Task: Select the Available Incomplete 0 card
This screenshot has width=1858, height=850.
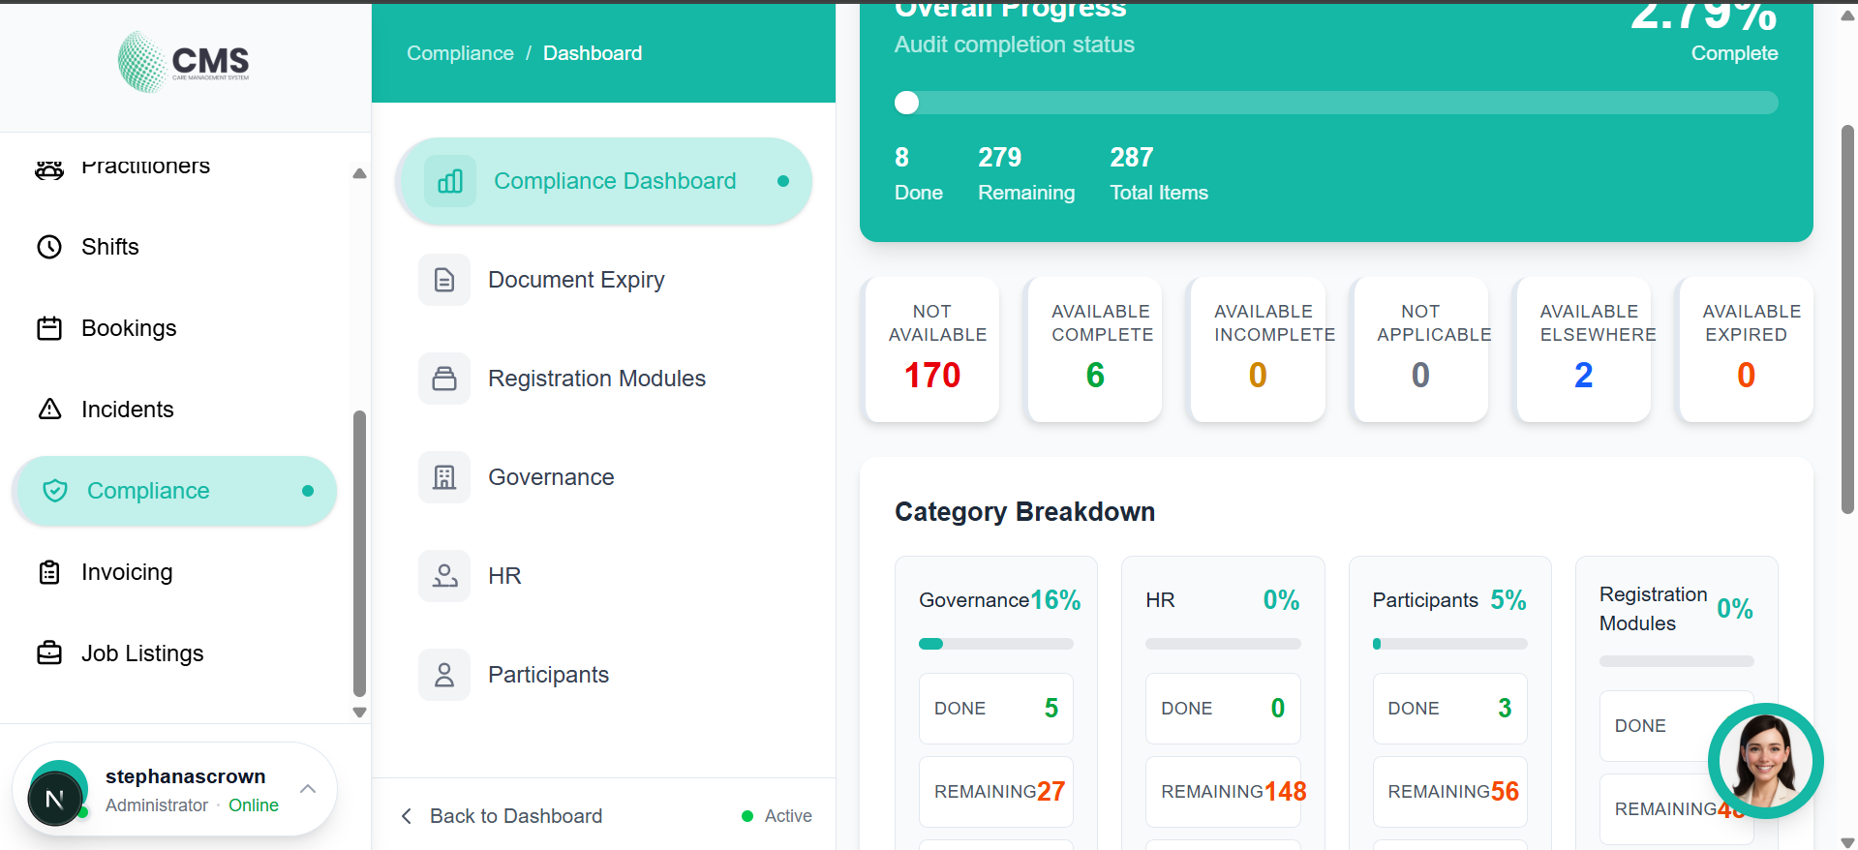Action: tap(1258, 349)
